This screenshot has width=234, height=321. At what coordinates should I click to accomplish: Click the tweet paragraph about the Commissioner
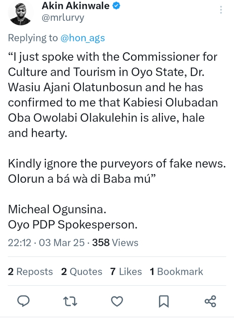click(112, 94)
